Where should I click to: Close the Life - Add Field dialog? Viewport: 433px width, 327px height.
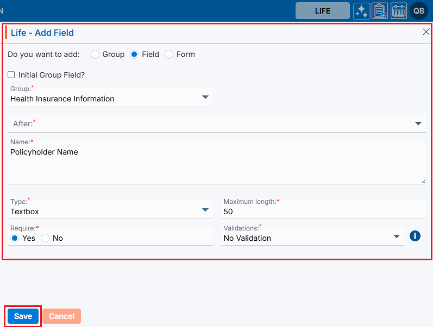pyautogui.click(x=426, y=32)
